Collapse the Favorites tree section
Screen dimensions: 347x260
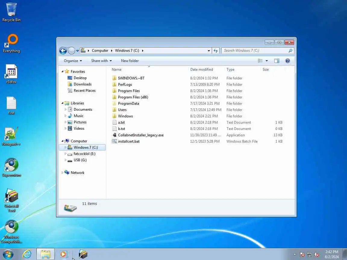coord(62,71)
